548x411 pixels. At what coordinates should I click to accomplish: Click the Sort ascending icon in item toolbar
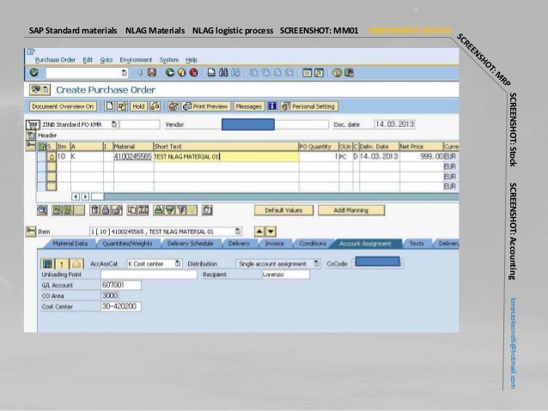pyautogui.click(x=158, y=210)
